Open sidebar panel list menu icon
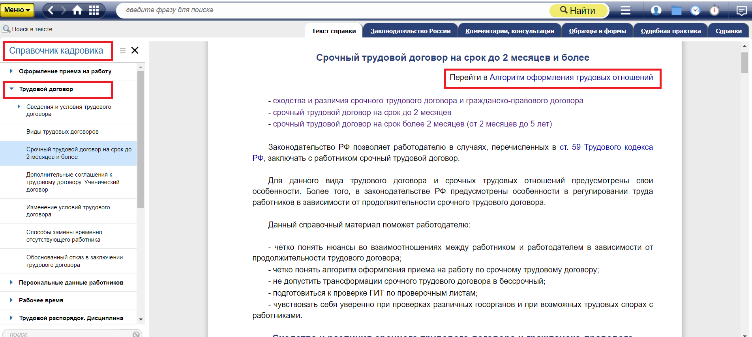Screen dimensions: 752x337 tap(123, 50)
